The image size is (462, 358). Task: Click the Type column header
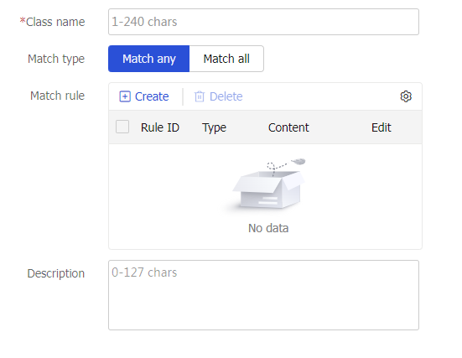(x=214, y=128)
